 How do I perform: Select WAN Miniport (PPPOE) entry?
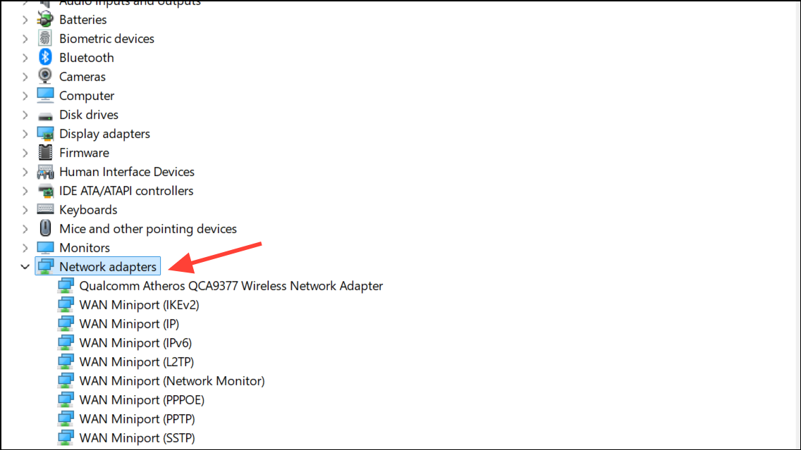click(142, 399)
